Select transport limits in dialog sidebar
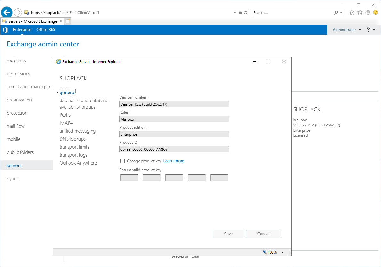The height and width of the screenshot is (267, 381). (x=74, y=147)
